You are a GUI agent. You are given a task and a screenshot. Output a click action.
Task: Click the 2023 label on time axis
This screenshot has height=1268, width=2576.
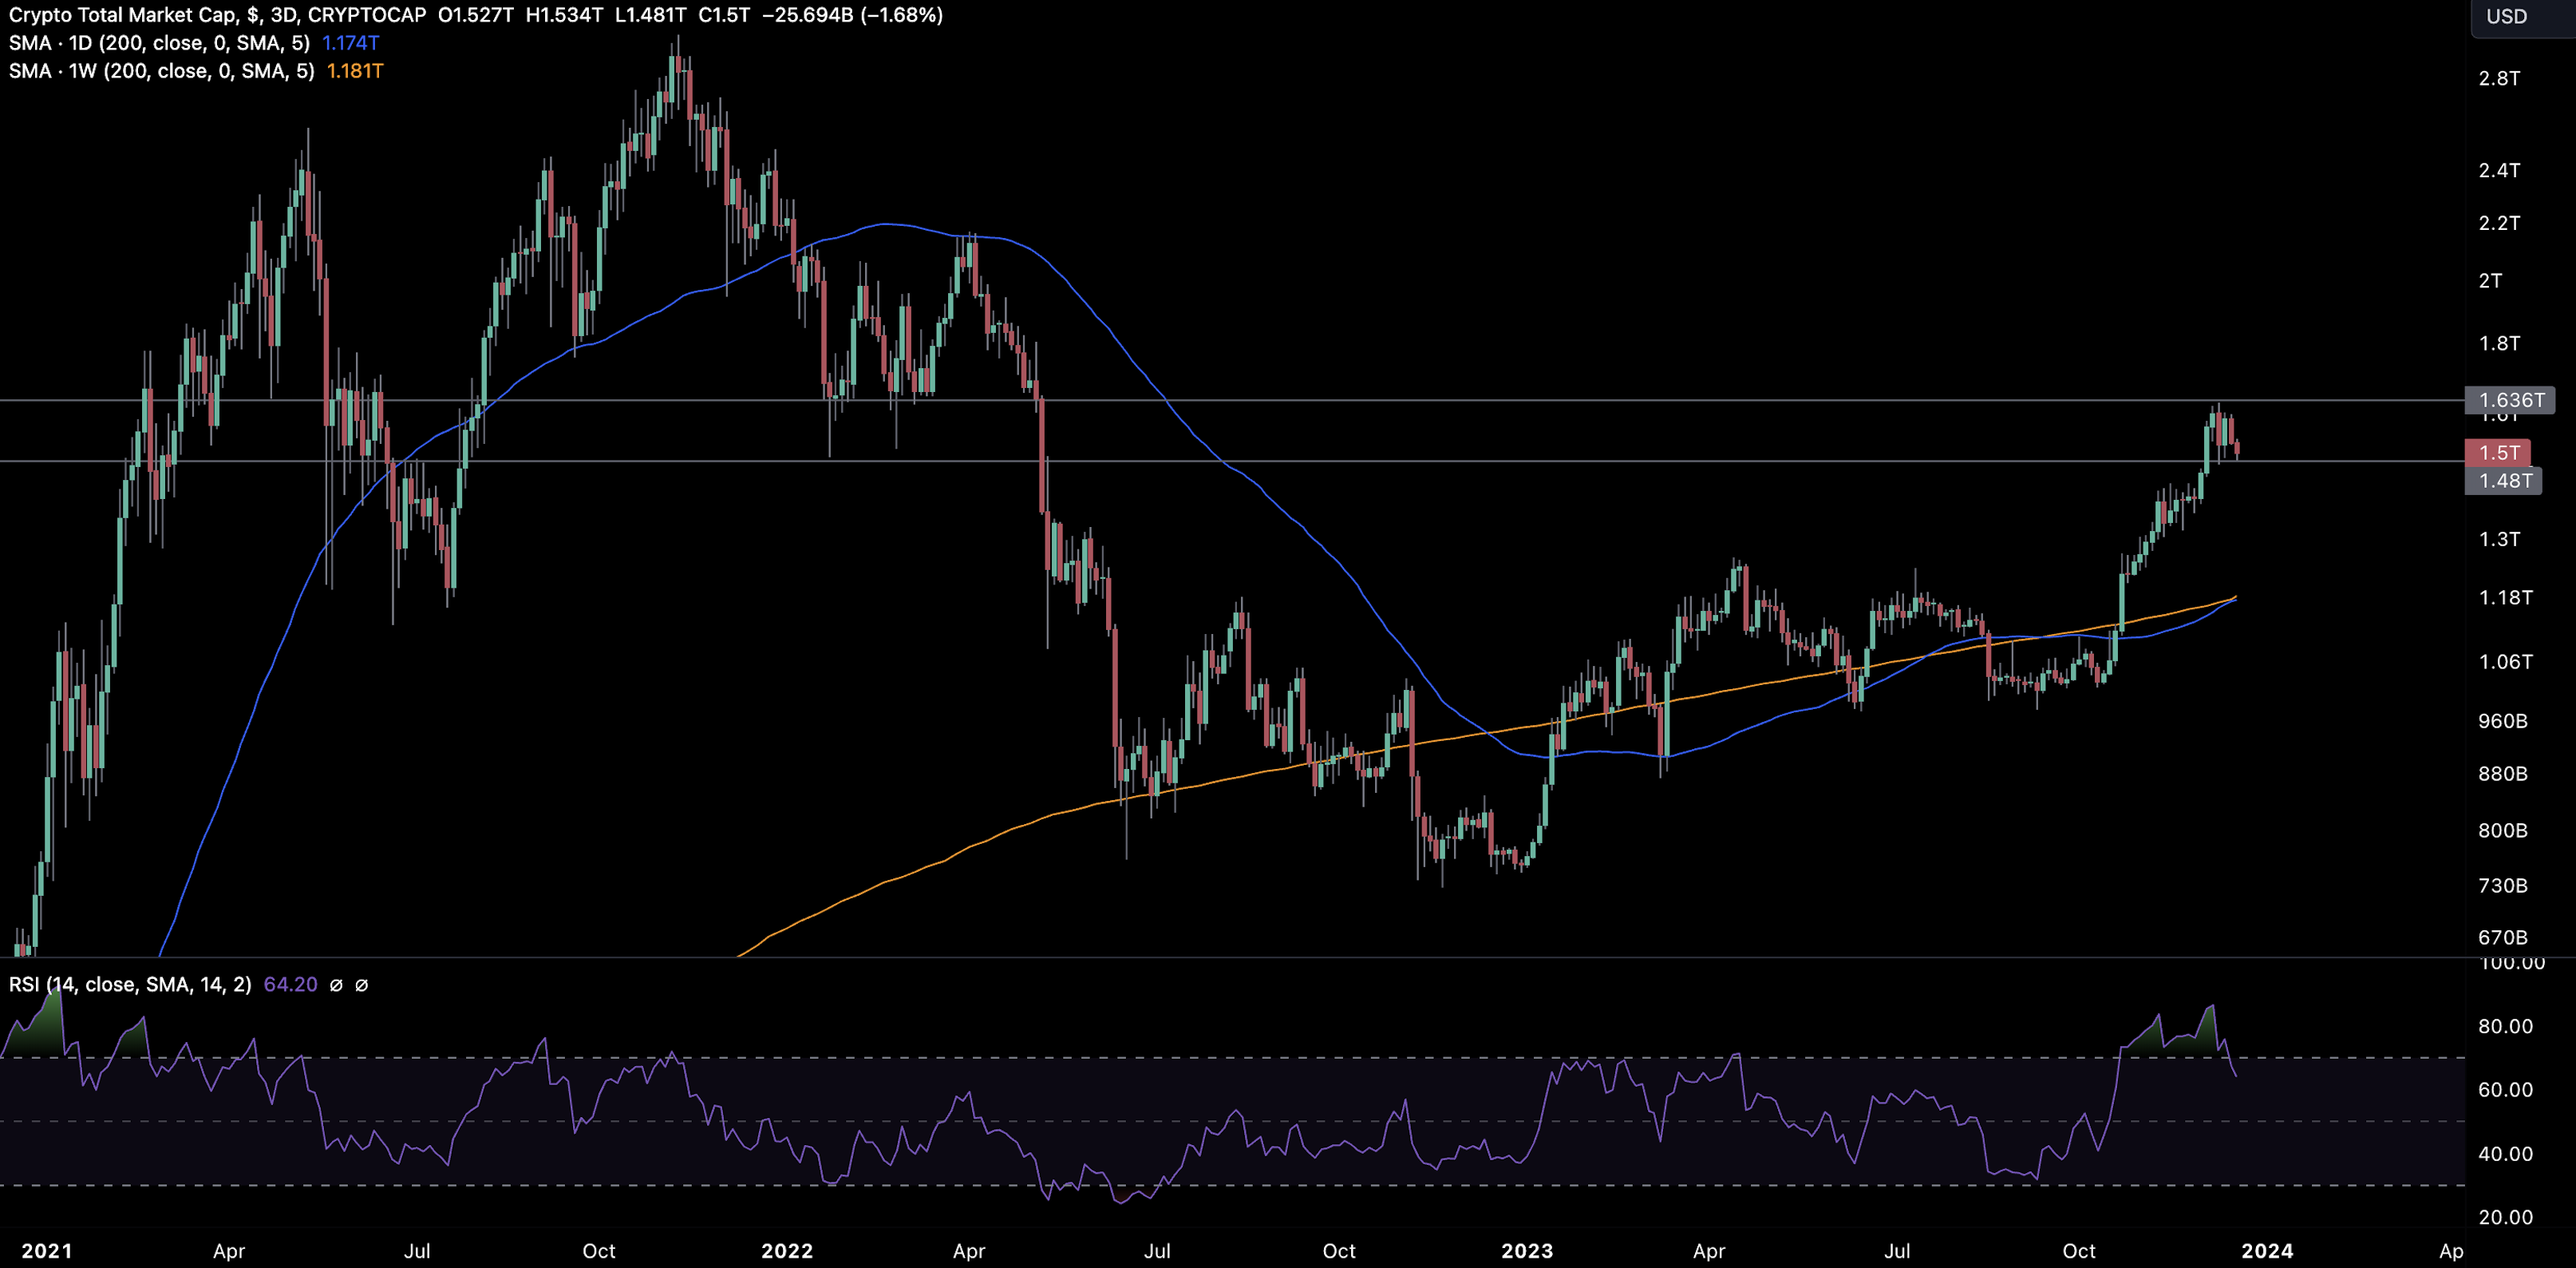pyautogui.click(x=1527, y=1251)
